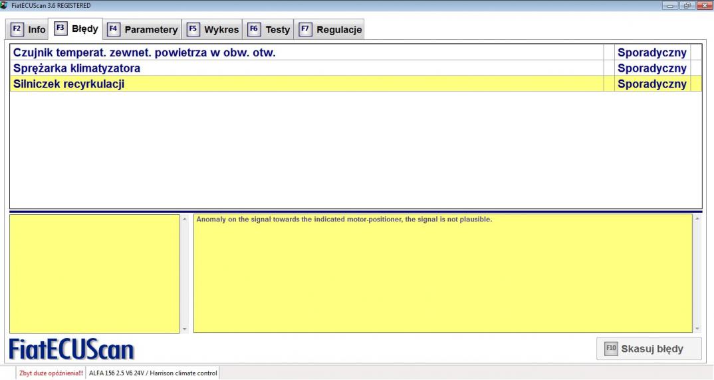
Task: Click the up arrow of left panel scrollbar
Action: click(184, 220)
